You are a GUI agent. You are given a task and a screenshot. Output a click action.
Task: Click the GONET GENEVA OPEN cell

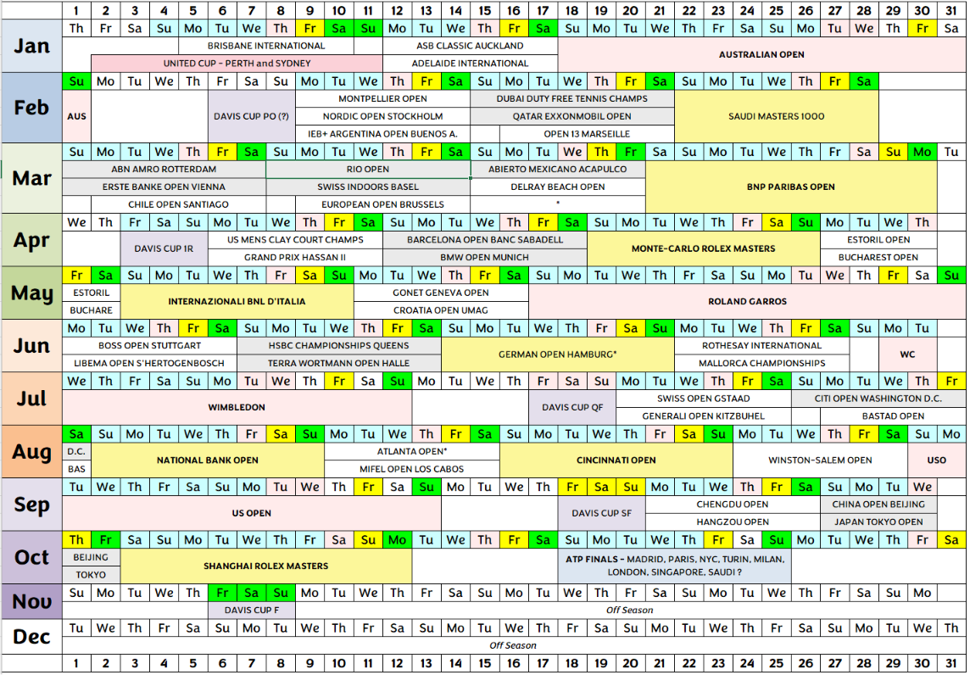coord(441,293)
